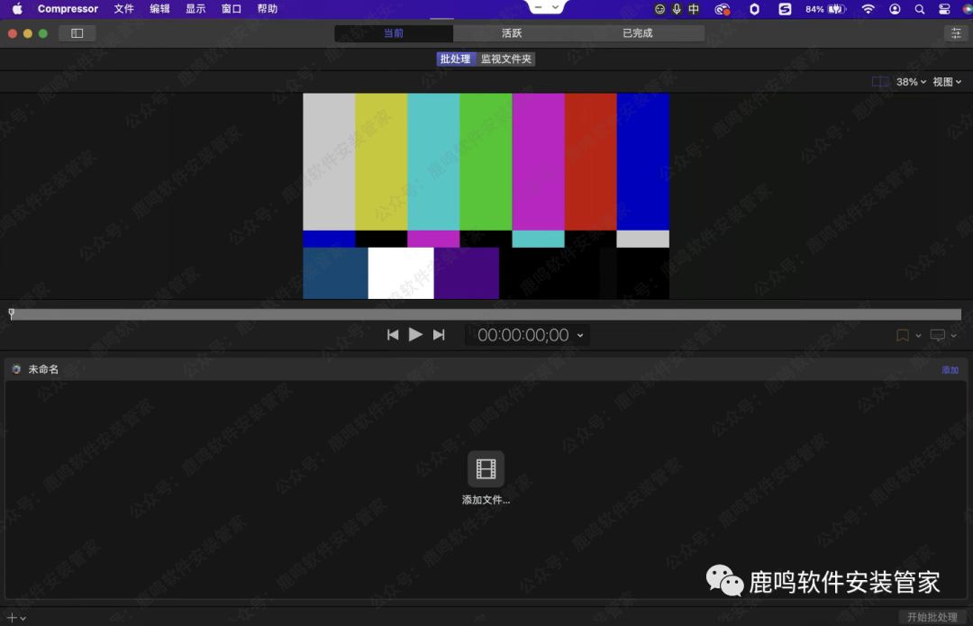Open the settings filter icon at top right
Image resolution: width=973 pixels, height=626 pixels.
point(956,32)
